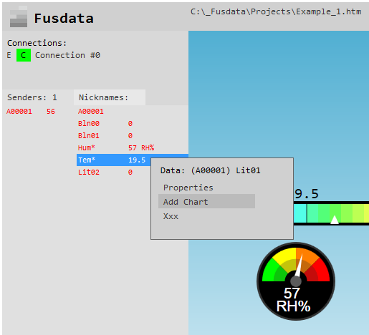Click sender A00001 in Senders list
This screenshot has height=335, width=369.
pos(19,112)
